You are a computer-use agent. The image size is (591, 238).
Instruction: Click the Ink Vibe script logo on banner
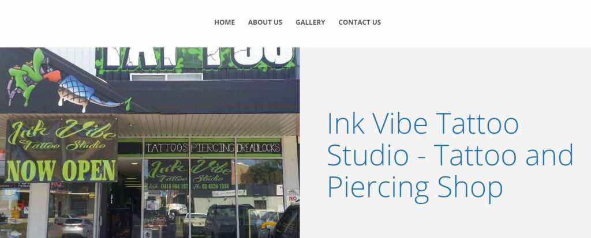click(x=61, y=135)
